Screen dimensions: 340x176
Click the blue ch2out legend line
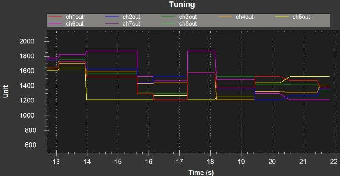point(112,17)
